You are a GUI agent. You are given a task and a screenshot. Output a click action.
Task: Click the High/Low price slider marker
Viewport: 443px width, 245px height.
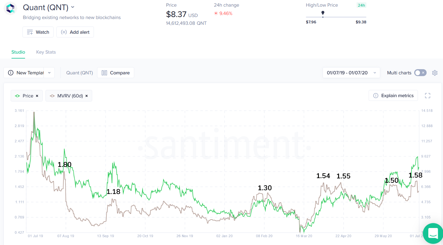point(323,13)
